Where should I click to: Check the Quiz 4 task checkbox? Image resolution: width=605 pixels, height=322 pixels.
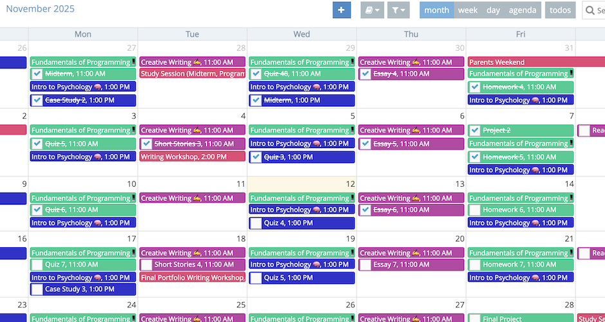[256, 223]
